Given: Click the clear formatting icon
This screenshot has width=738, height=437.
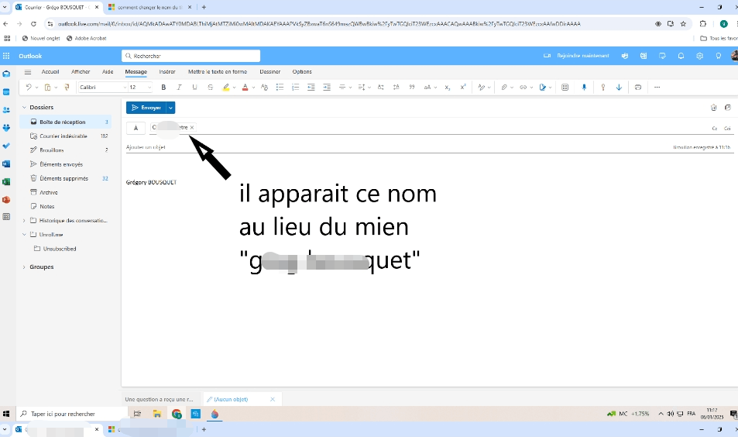Looking at the screenshot, I should (264, 87).
